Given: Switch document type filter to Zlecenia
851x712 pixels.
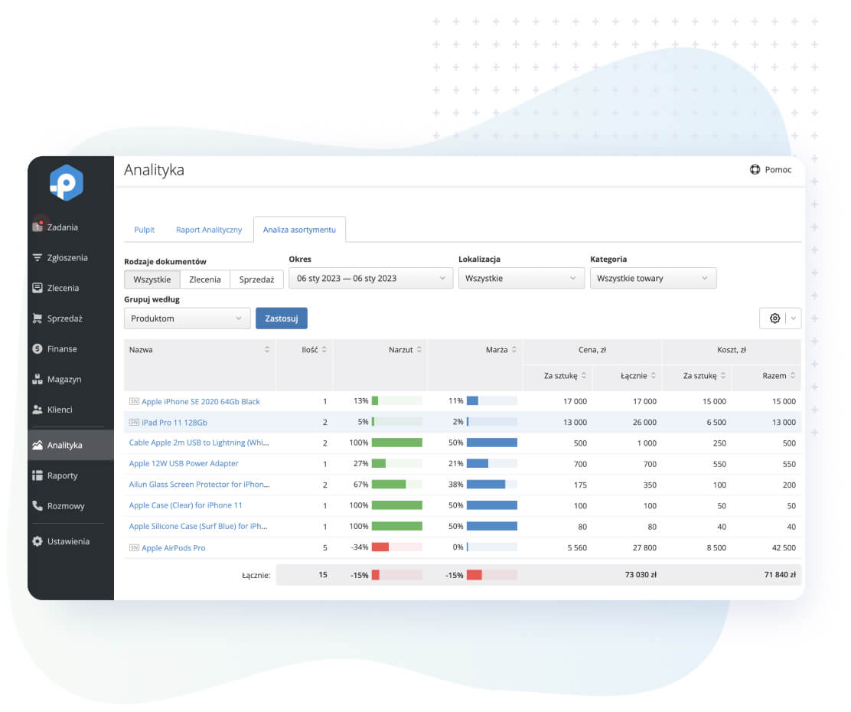Looking at the screenshot, I should pyautogui.click(x=204, y=279).
